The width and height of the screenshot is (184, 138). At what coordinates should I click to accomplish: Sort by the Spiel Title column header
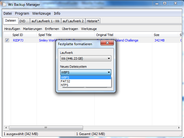pyautogui.click(x=66, y=35)
